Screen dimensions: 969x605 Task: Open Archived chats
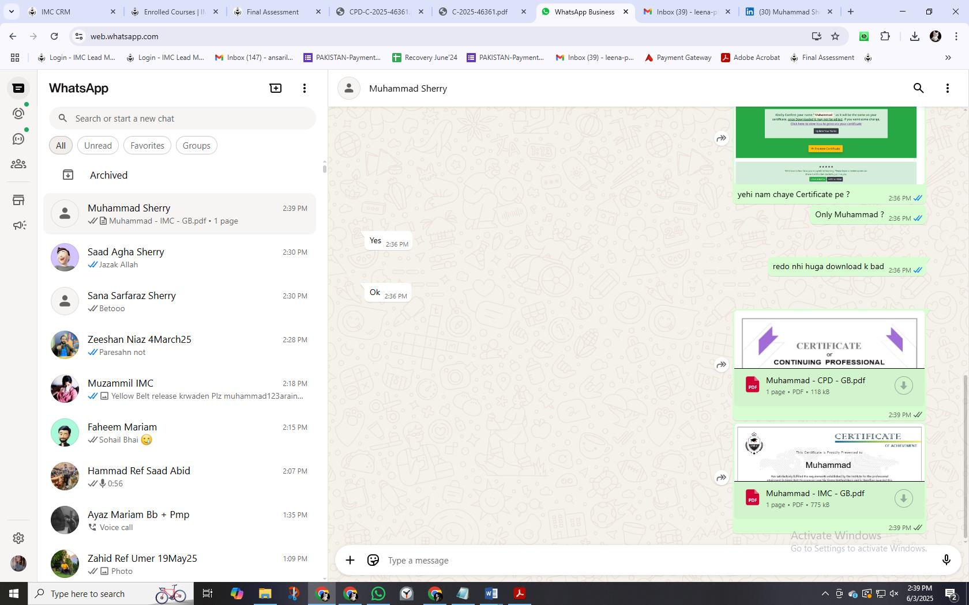[179, 175]
